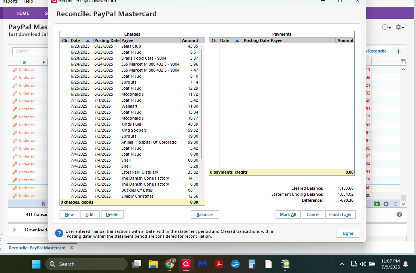Click the New button
Viewport: 416px width, 273px height.
click(x=69, y=214)
